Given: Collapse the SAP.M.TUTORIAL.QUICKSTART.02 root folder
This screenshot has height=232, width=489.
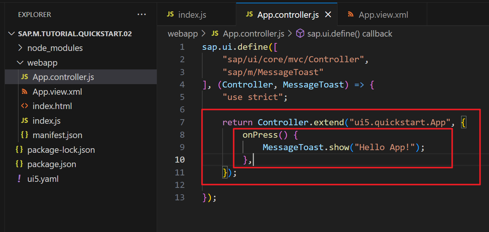Looking at the screenshot, I should tap(12, 34).
